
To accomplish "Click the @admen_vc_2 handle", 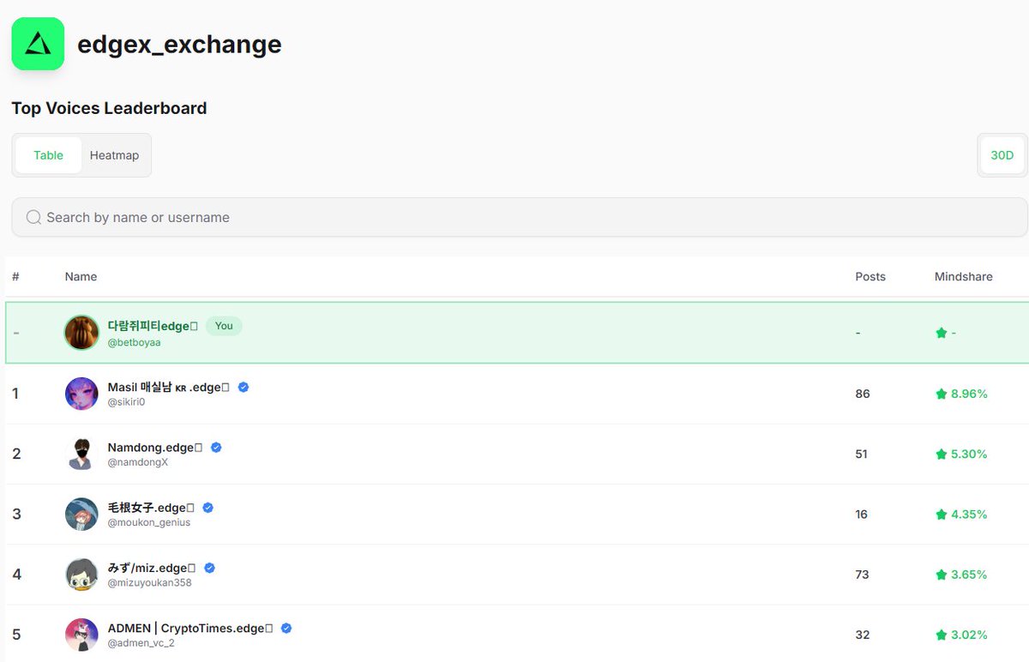I will [141, 643].
